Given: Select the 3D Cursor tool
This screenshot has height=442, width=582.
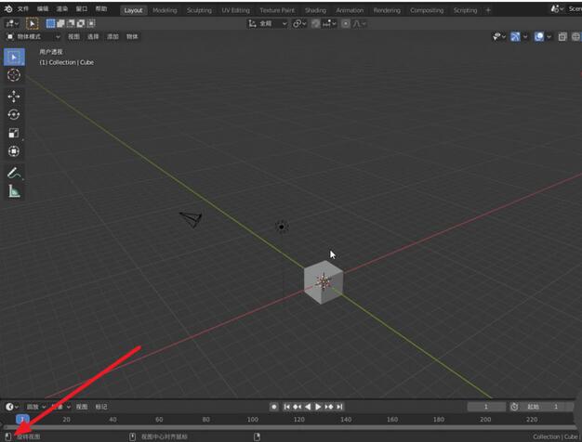Looking at the screenshot, I should [14, 75].
